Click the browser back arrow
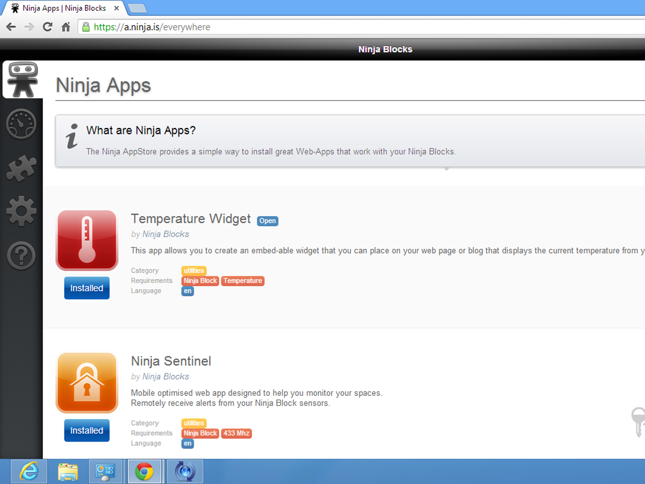Image resolution: width=645 pixels, height=484 pixels. [11, 27]
